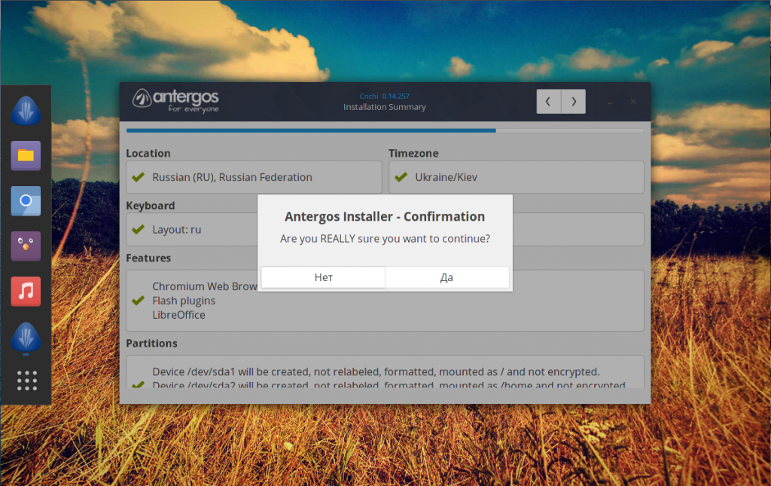
Task: Click the /dev/sda1 partition description line
Action: pyautogui.click(x=375, y=371)
